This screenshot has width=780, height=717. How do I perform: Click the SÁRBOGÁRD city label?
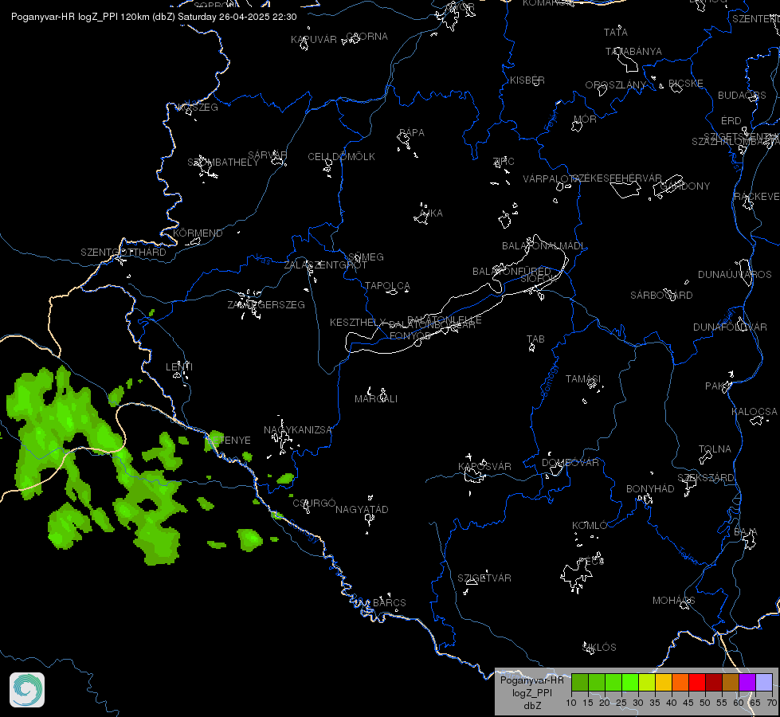[661, 296]
